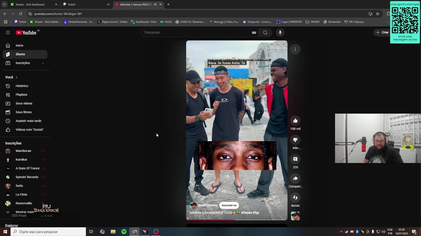Open Windows notification center

point(414,232)
